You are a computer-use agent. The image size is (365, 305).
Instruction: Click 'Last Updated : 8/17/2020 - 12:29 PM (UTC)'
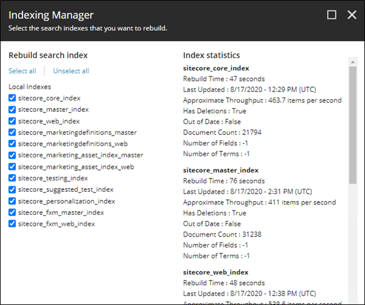pyautogui.click(x=250, y=90)
